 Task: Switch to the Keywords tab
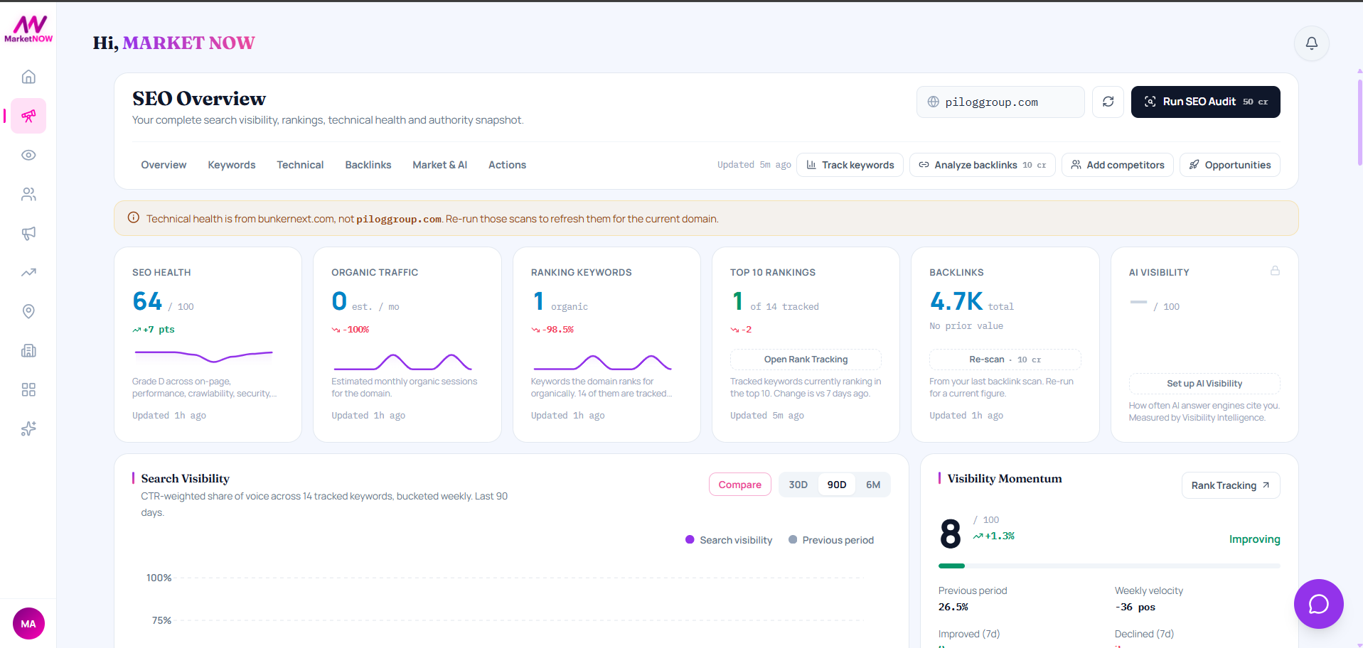click(x=231, y=165)
